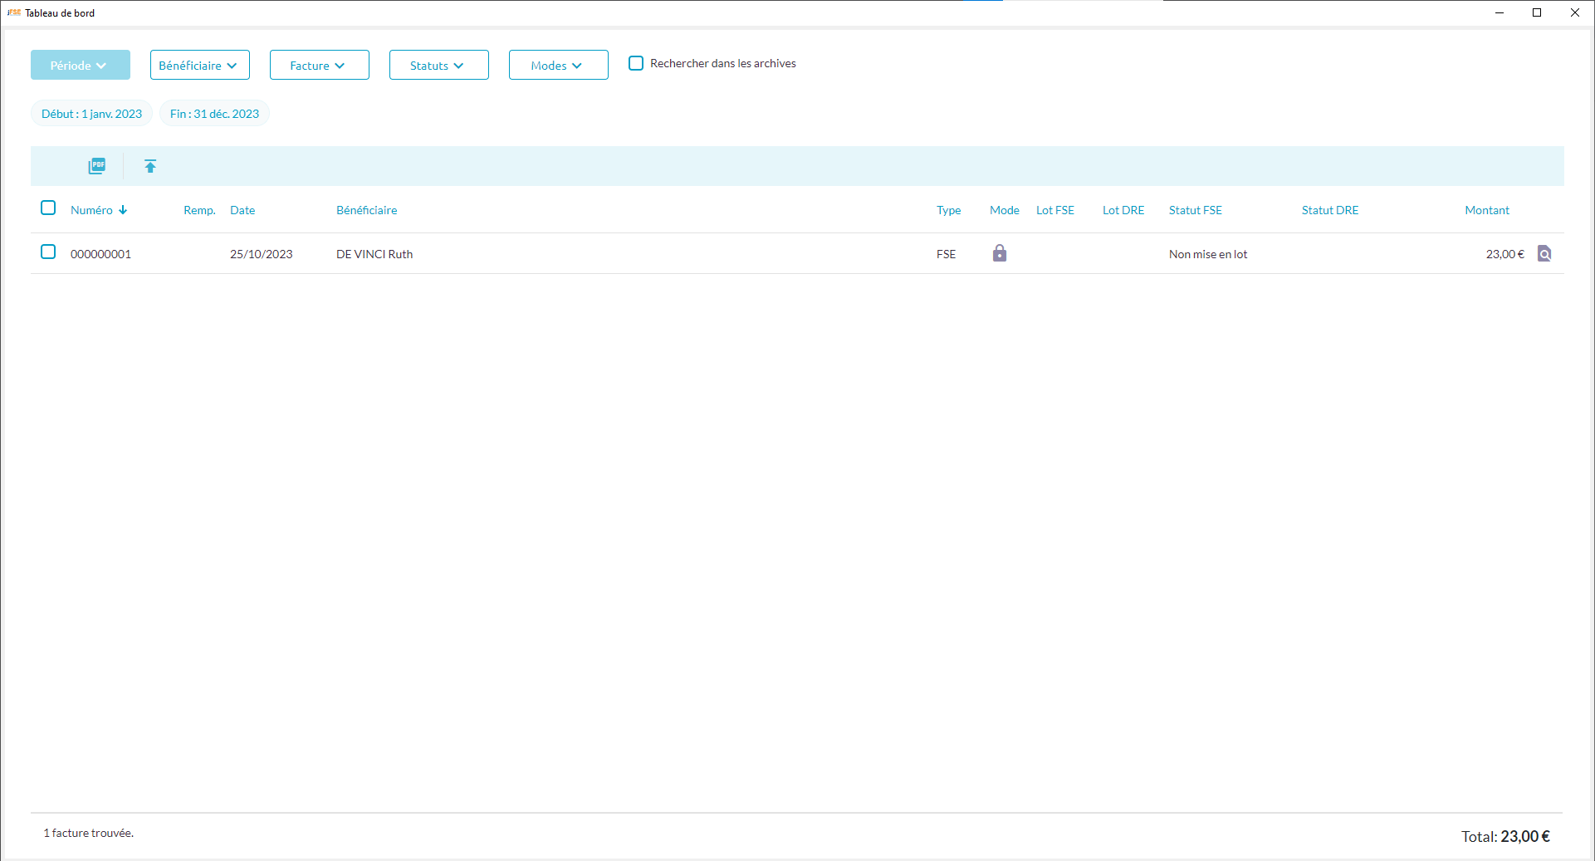Screen dimensions: 1595x861
Task: Click the Non mise en lot status
Action: (x=1208, y=254)
